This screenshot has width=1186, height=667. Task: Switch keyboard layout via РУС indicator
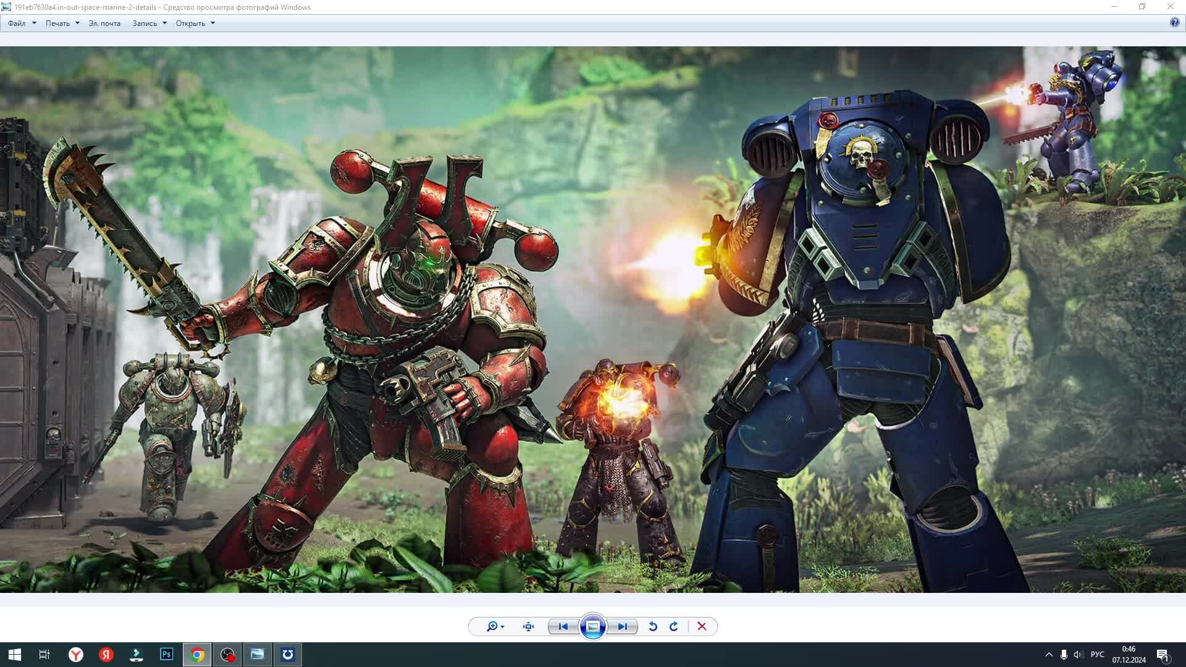click(x=1099, y=654)
